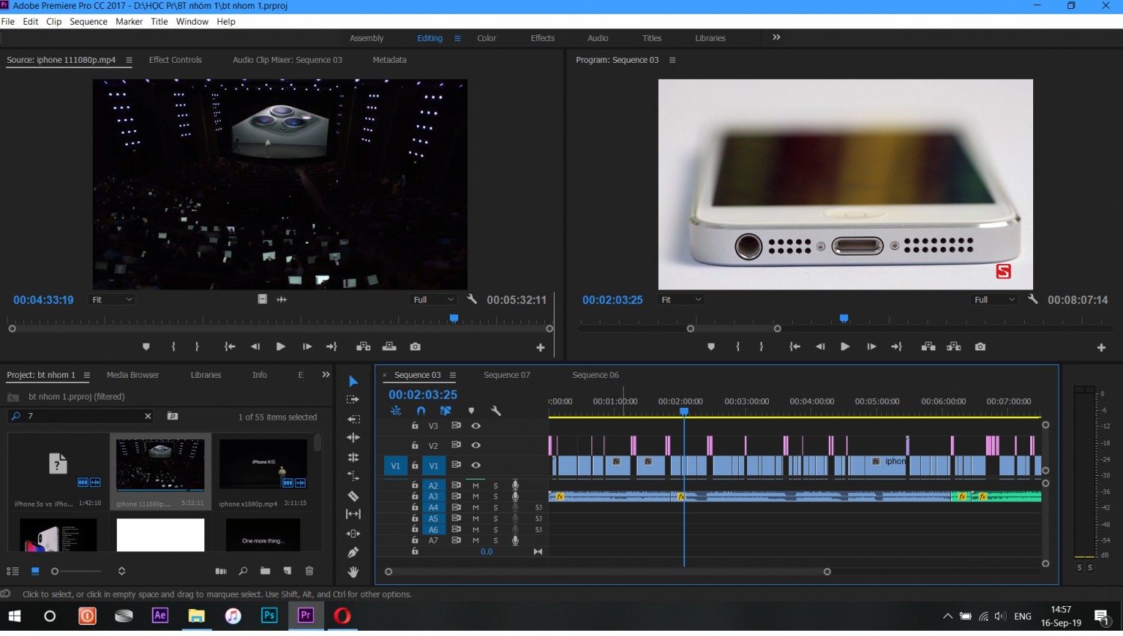Image resolution: width=1123 pixels, height=636 pixels.
Task: Open Source monitor Full resolution dropdown
Action: point(433,299)
